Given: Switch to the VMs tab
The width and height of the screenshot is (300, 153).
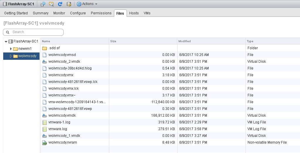Looking at the screenshot, I should click(147, 13).
